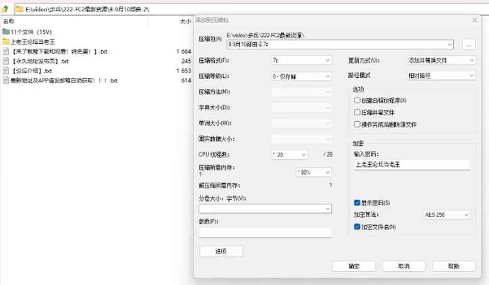Open the 压缩等级 dropdown
Viewport: 489px width, 285px height.
301,76
